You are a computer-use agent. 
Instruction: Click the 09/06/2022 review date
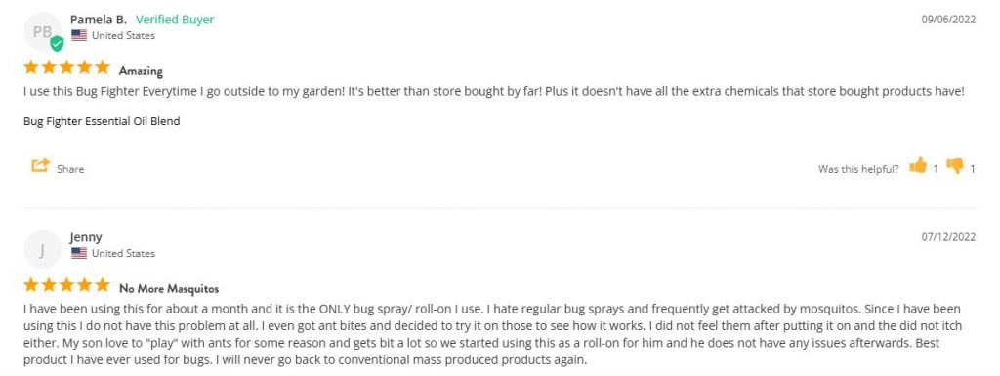(948, 20)
